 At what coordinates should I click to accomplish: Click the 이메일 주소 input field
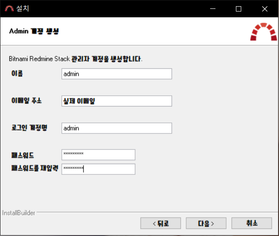pyautogui.click(x=117, y=101)
